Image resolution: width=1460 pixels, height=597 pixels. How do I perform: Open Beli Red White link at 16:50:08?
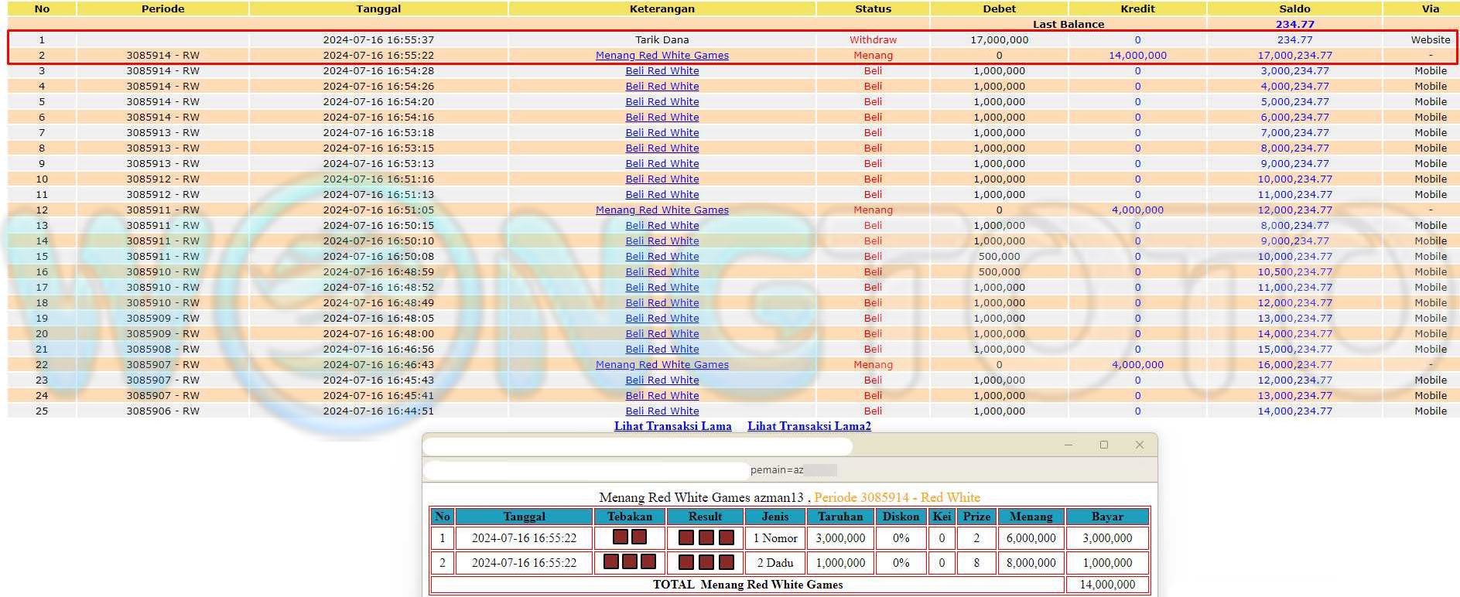point(662,257)
